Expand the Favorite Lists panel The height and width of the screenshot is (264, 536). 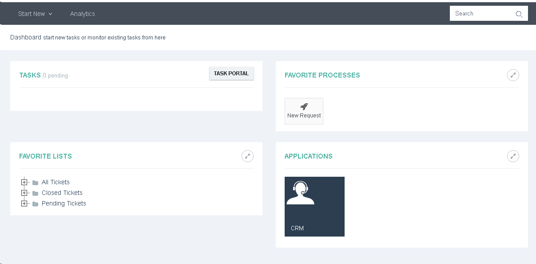click(x=247, y=156)
